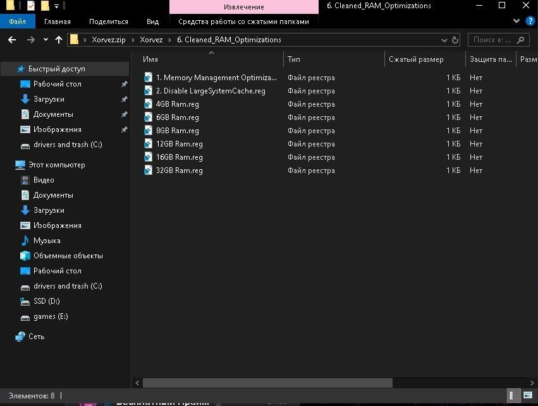The image size is (538, 406).
Task: Go up one folder level
Action: (x=59, y=40)
